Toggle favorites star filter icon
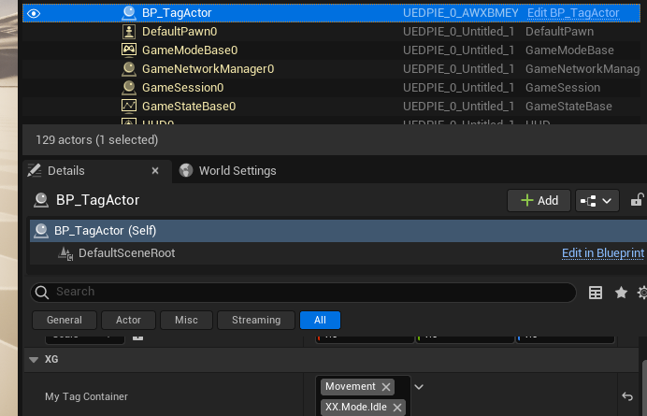Image resolution: width=647 pixels, height=416 pixels. click(621, 293)
